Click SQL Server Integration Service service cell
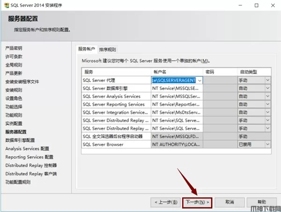 click(116, 112)
